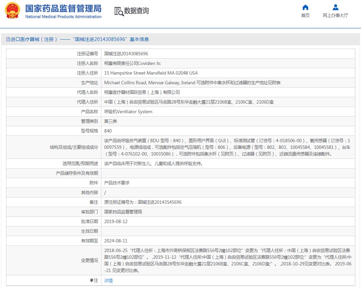Screen dimensions: 361x289
Task: Click the 2019-08-12 approval date value
Action: click(x=116, y=221)
